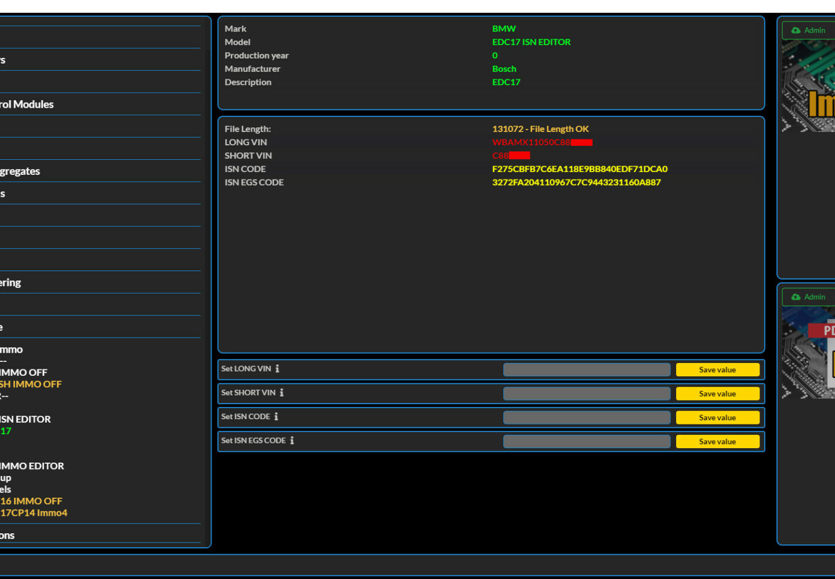Click info icon beside Set ISN CODE

pos(276,416)
